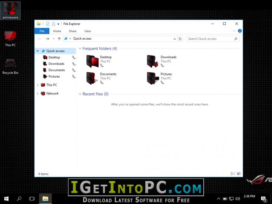Screen dimensions: 272x204
Task: Select the This PC desktop icon
Action: click(10, 39)
